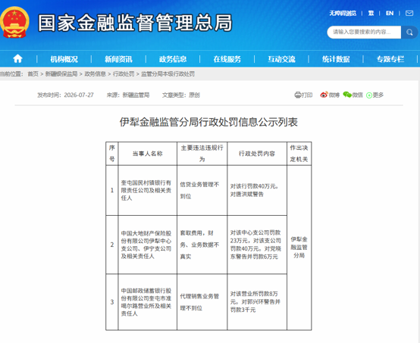Click the search magnifier button
The width and height of the screenshot is (420, 343).
pyautogui.click(x=409, y=33)
